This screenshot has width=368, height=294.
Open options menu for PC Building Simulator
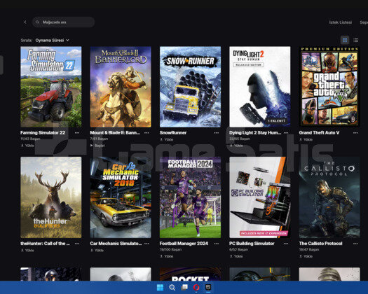tap(286, 244)
